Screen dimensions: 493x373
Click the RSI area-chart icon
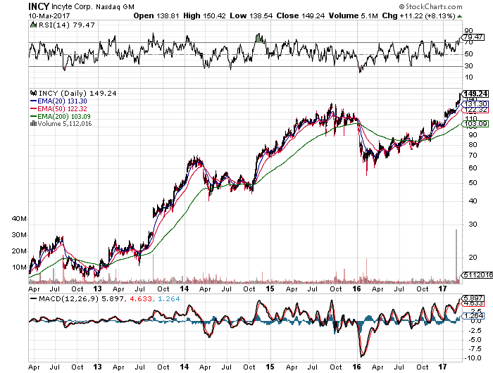pos(33,25)
